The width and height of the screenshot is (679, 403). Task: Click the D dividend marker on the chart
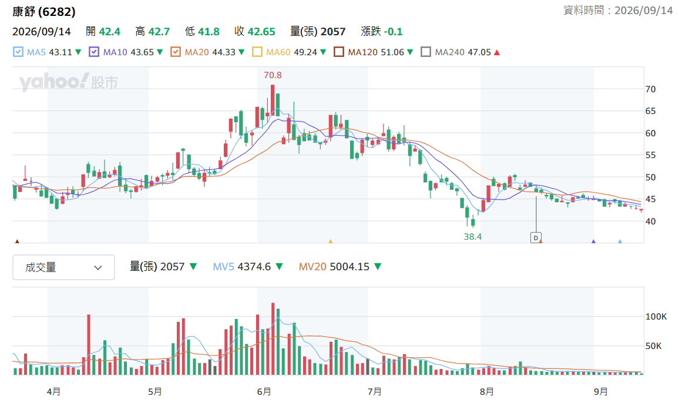(x=536, y=237)
